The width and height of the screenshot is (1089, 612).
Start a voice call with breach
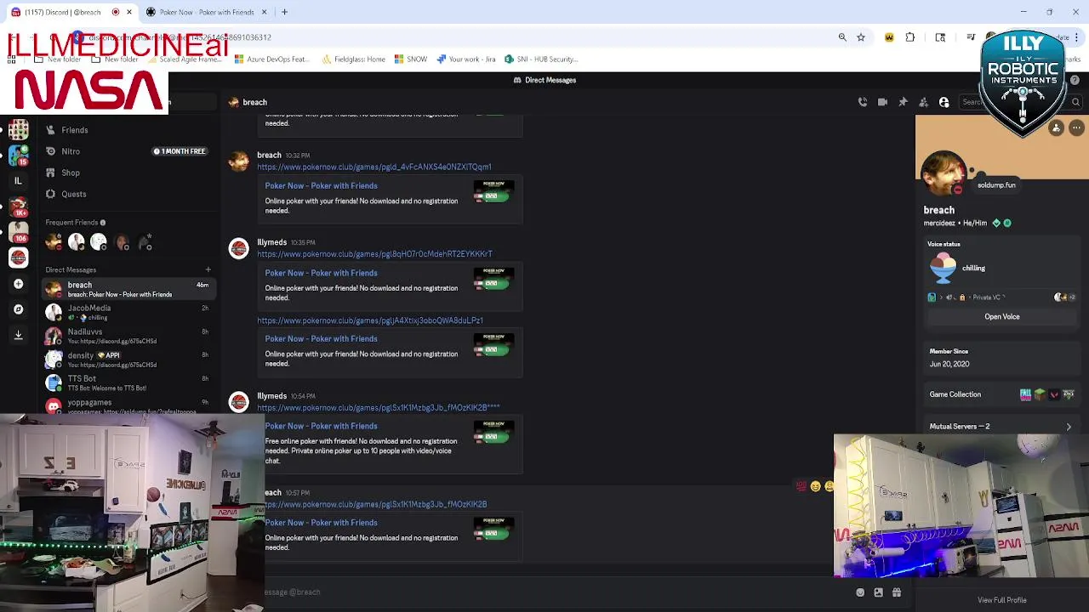pos(863,102)
